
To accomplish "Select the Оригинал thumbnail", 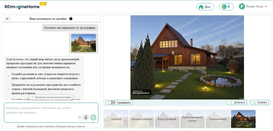I will coord(116,119).
